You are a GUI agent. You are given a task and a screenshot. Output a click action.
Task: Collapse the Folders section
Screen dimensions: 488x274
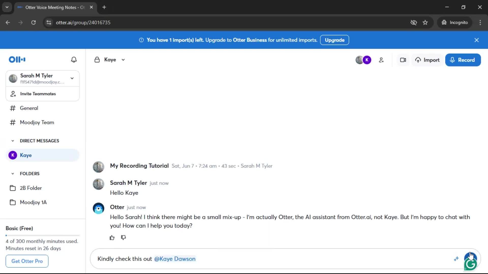click(x=13, y=174)
